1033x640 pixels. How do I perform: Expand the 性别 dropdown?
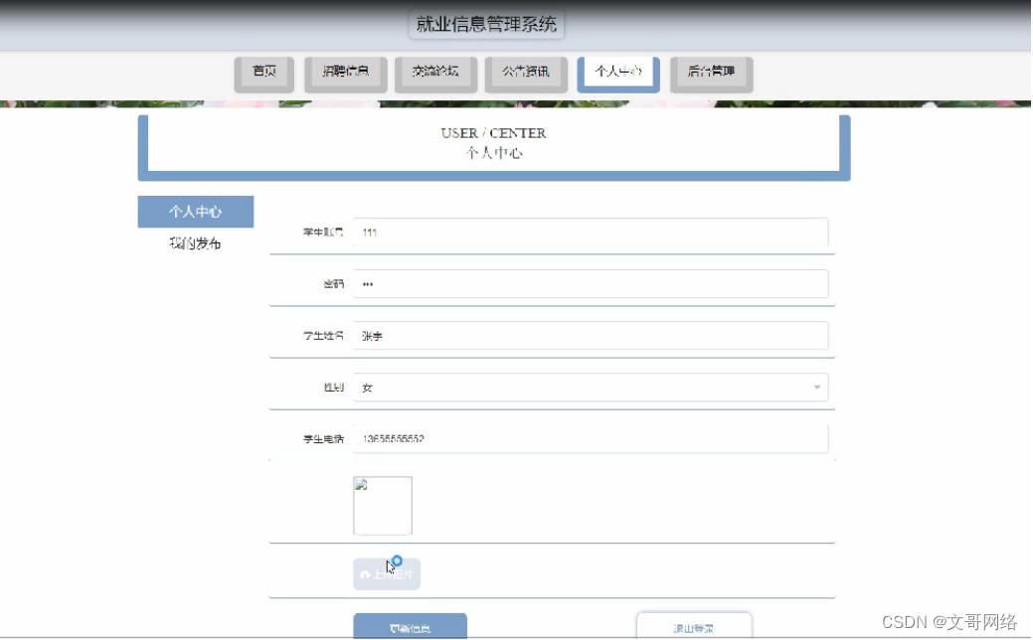coord(591,388)
